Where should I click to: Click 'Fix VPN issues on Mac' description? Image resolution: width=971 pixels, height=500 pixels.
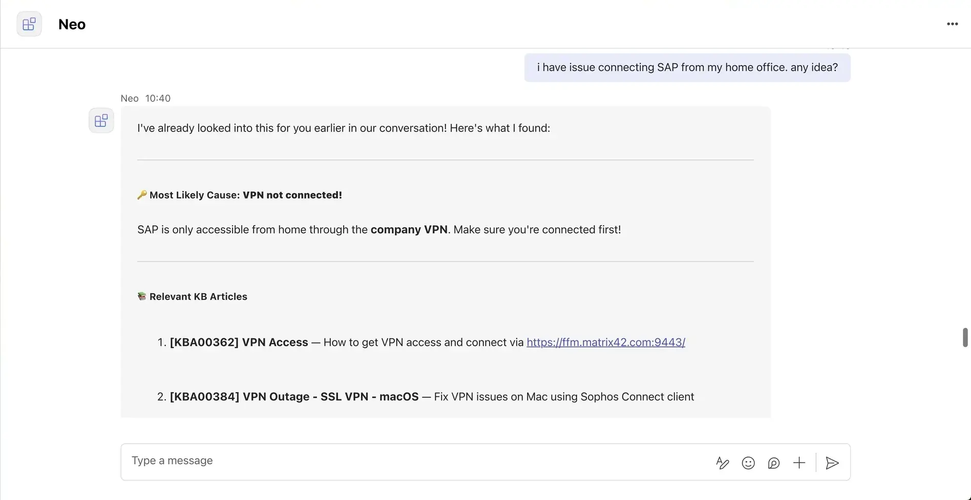[x=564, y=397]
